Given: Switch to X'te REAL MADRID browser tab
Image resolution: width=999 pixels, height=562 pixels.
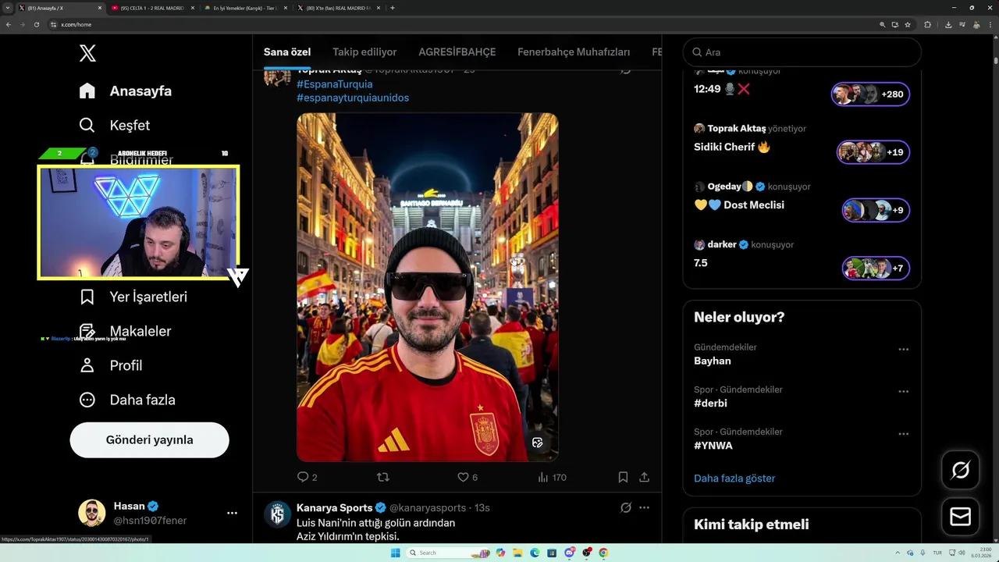Looking at the screenshot, I should [337, 8].
